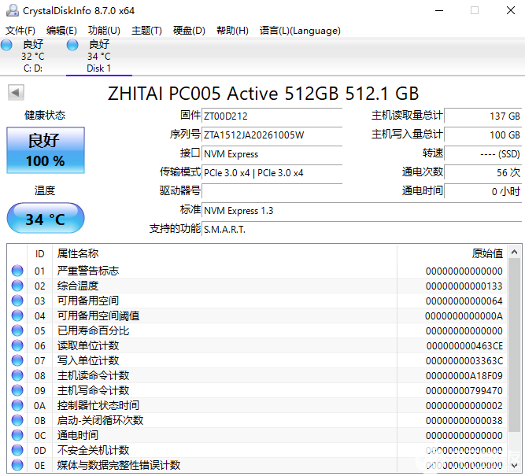Open the 帮助(H) menu

click(x=232, y=31)
